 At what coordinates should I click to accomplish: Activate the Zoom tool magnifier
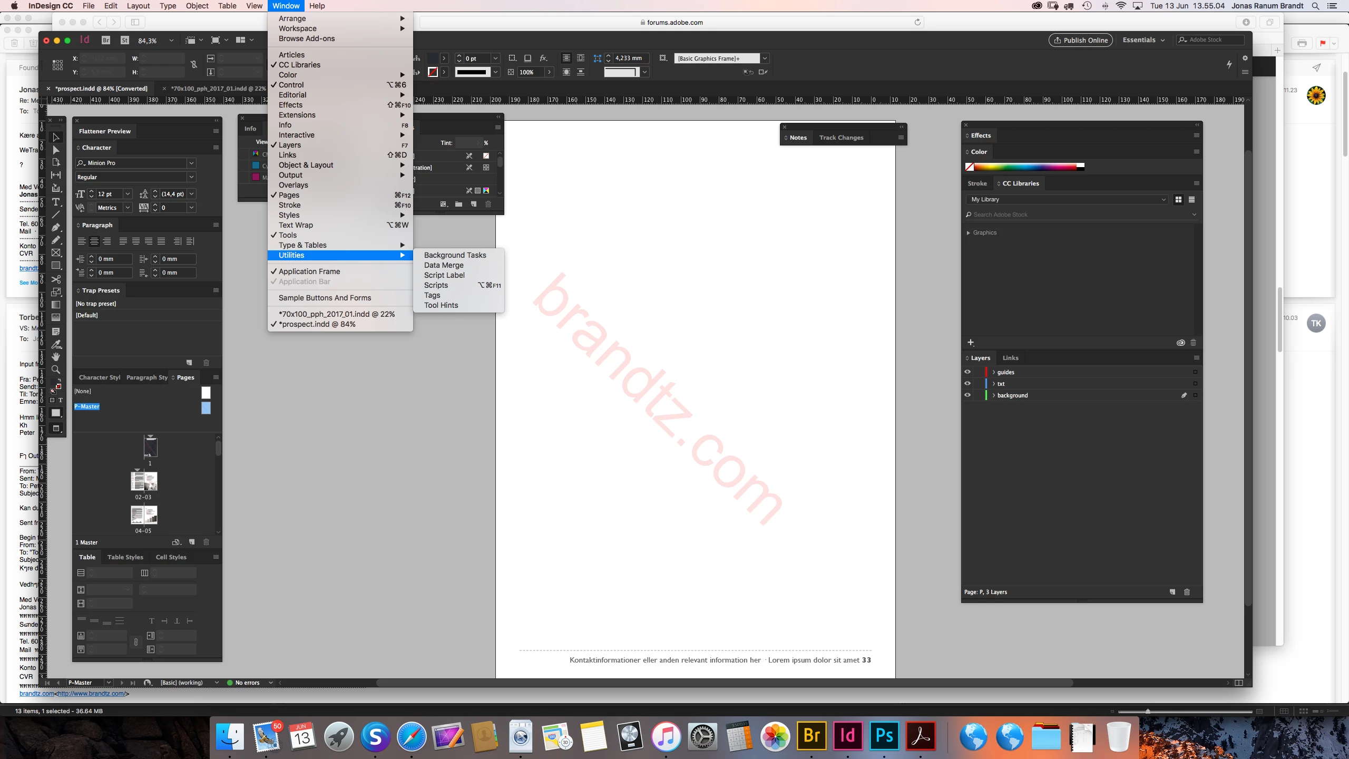pos(56,369)
